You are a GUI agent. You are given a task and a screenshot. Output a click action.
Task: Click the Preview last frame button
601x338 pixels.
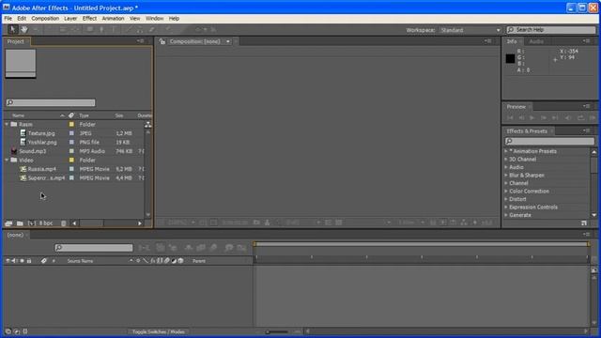pos(555,118)
